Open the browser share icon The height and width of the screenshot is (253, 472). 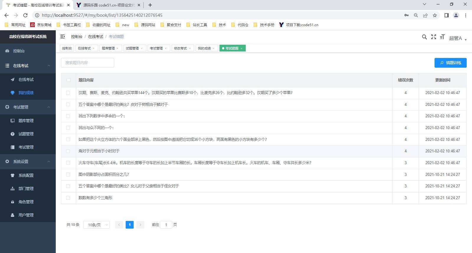tap(425, 15)
